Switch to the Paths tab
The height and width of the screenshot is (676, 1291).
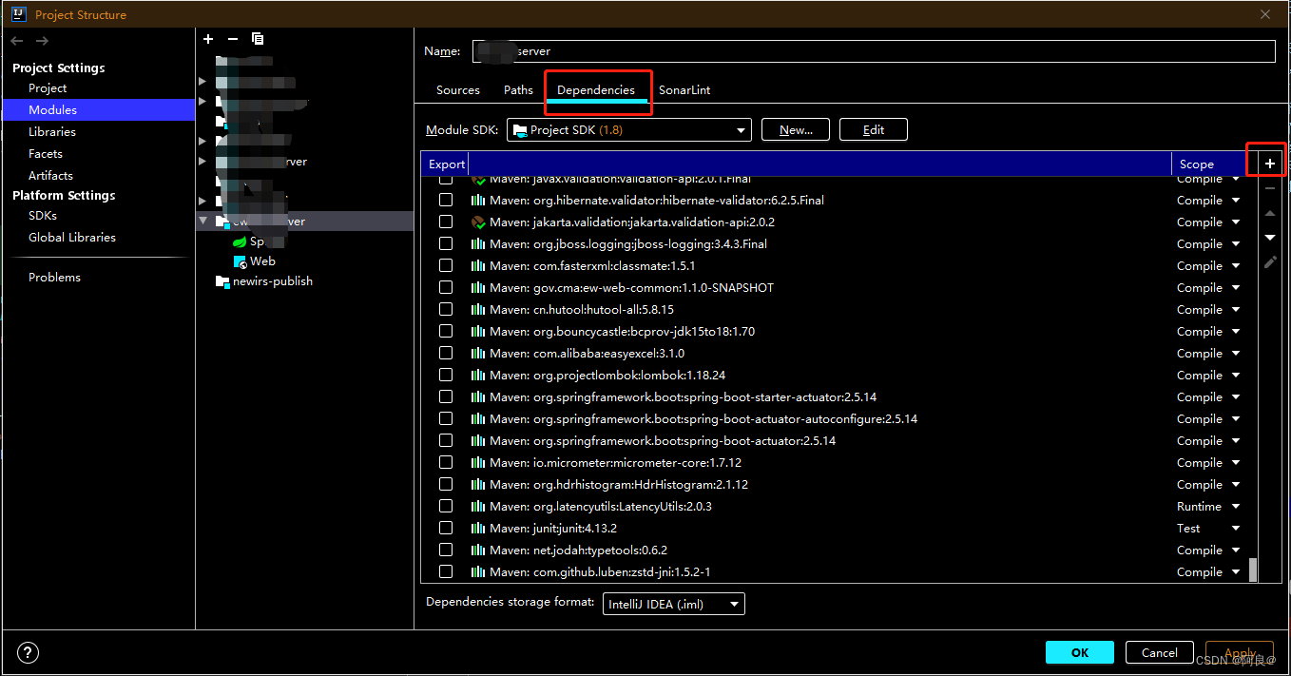click(x=518, y=90)
